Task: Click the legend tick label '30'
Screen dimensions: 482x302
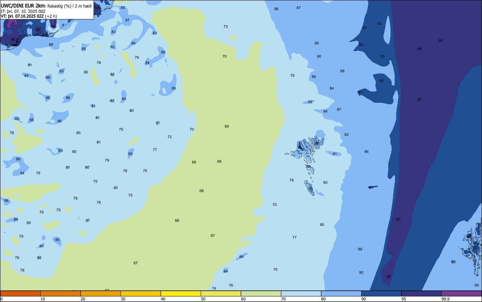Action: [x=123, y=299]
